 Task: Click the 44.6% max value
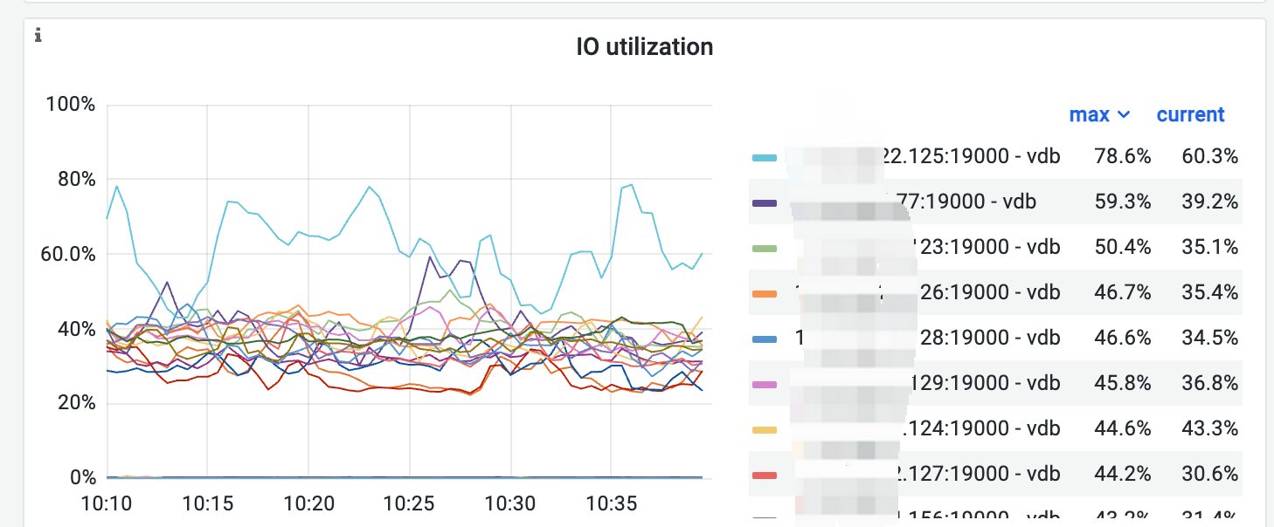[1122, 429]
